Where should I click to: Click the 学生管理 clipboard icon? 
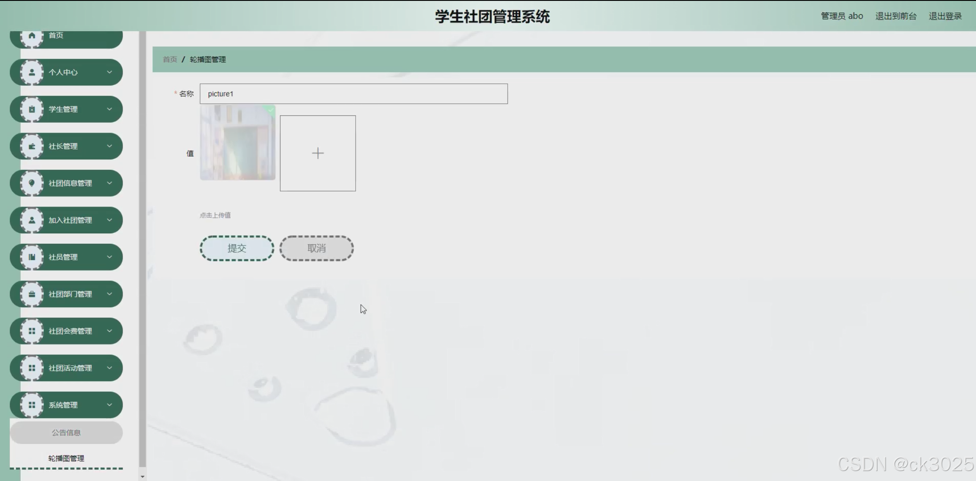32,109
